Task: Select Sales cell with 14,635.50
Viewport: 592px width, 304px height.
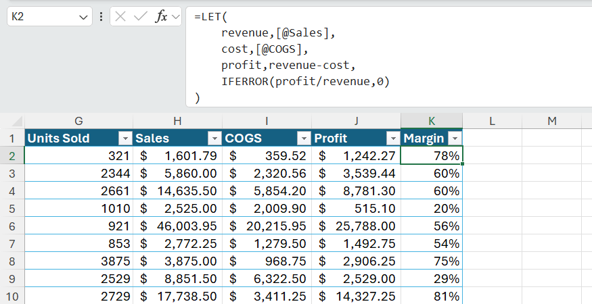Action: (177, 191)
